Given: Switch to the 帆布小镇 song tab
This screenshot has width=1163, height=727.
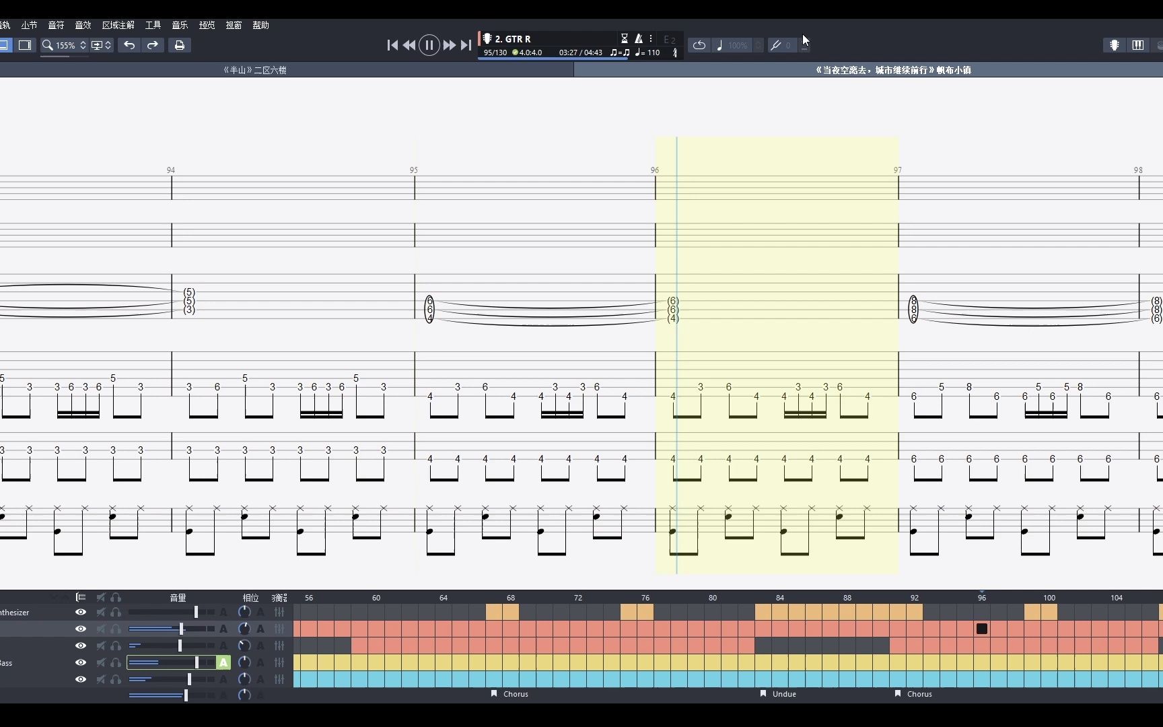Looking at the screenshot, I should pos(893,70).
